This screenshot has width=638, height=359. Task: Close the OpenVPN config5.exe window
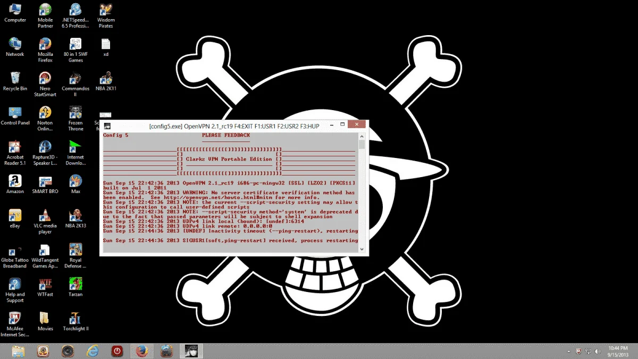pyautogui.click(x=356, y=125)
